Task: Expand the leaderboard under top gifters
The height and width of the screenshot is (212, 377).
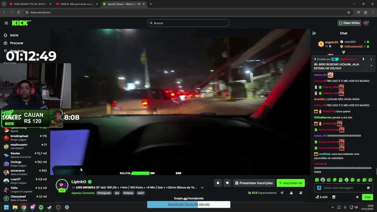Action: tap(343, 52)
